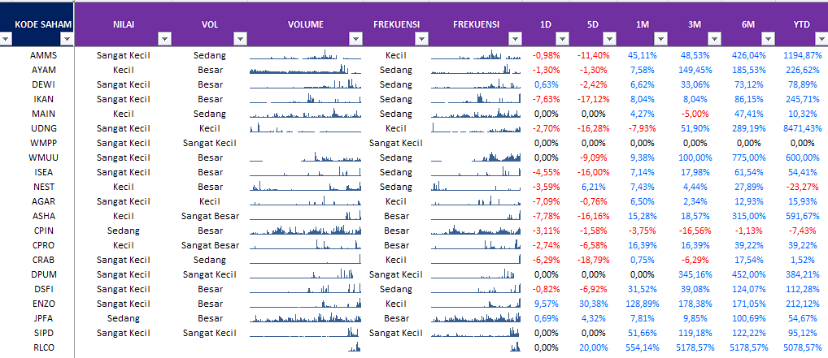Open the 1D column filter arrow
This screenshot has height=358, width=828.
point(561,38)
